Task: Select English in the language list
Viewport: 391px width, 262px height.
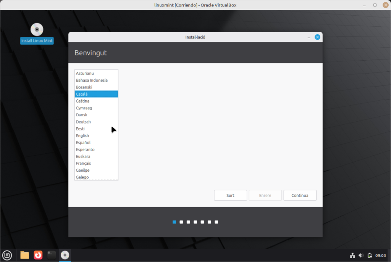Action: [82, 136]
